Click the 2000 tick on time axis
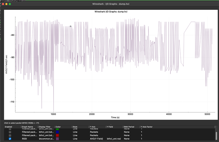The width and height of the screenshot is (219, 142). tap(92, 114)
